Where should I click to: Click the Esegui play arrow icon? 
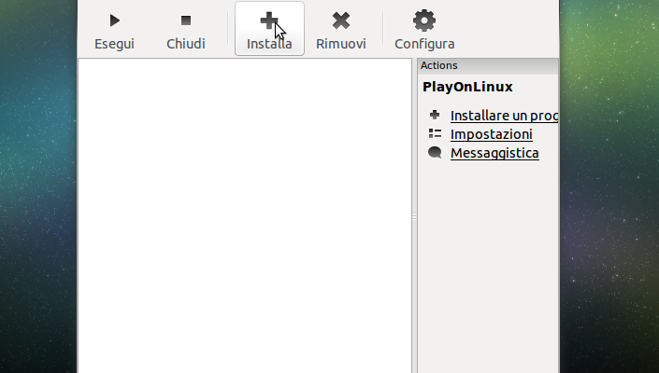coord(114,20)
